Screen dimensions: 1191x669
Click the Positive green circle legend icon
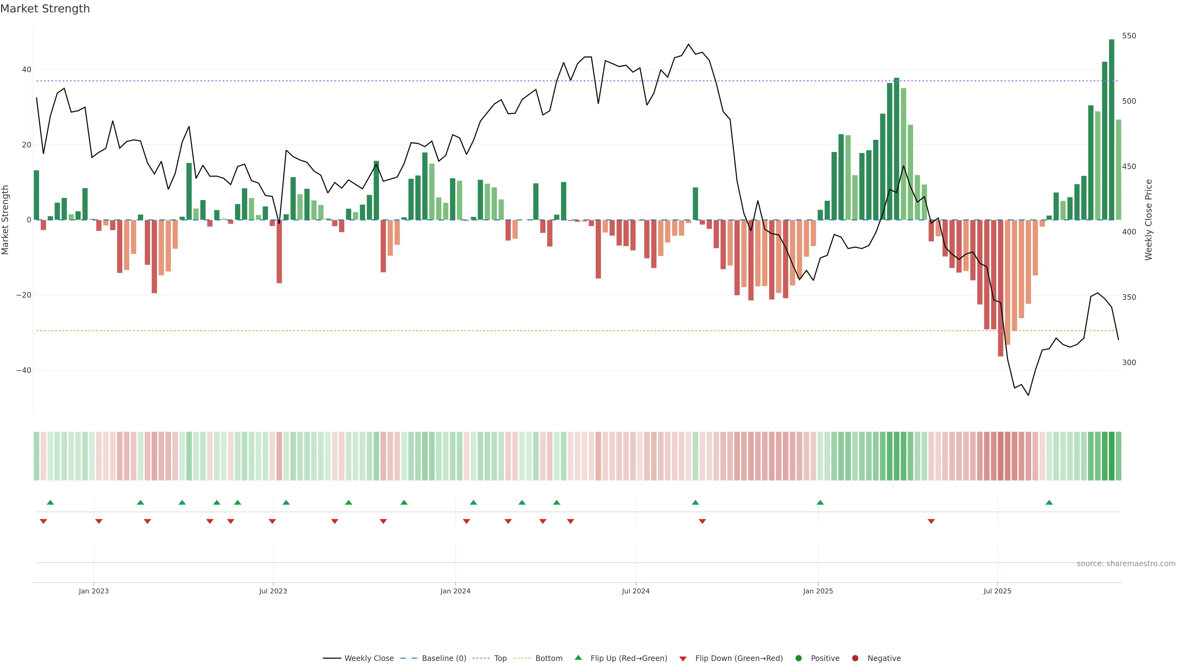[x=798, y=658]
